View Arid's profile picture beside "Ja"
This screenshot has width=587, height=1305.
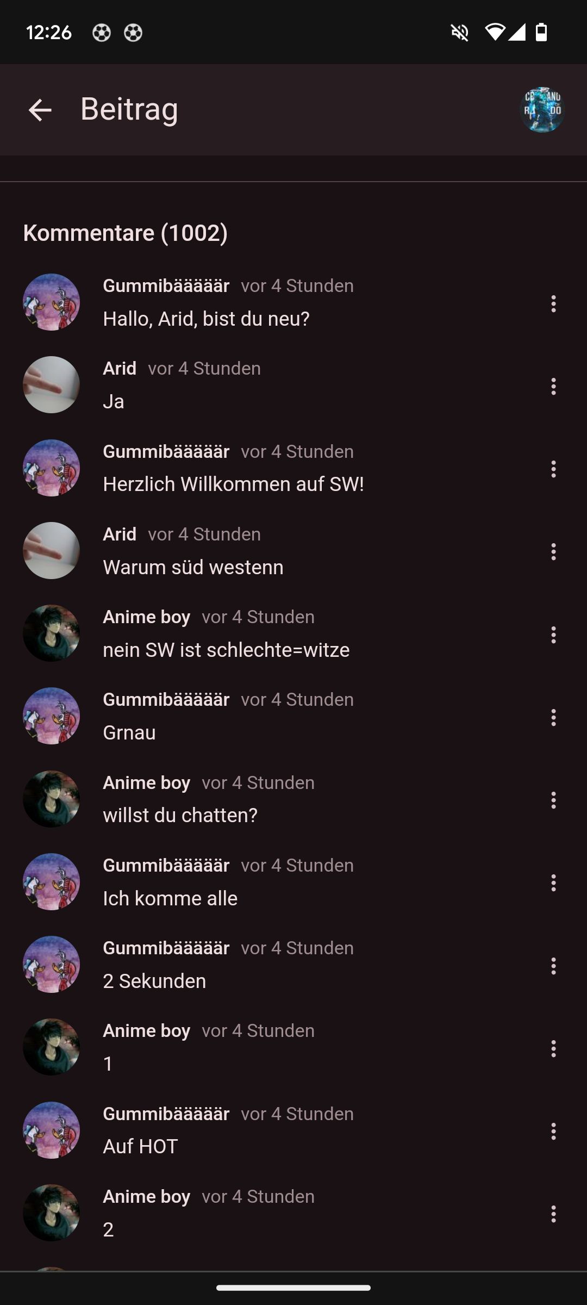pyautogui.click(x=51, y=384)
